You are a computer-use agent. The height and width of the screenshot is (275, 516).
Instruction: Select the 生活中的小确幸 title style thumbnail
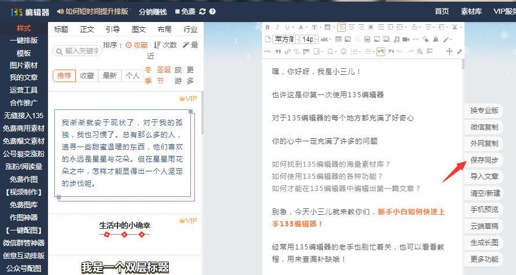pos(124,229)
